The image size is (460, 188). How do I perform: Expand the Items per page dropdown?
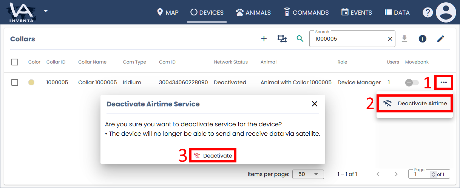[308, 174]
